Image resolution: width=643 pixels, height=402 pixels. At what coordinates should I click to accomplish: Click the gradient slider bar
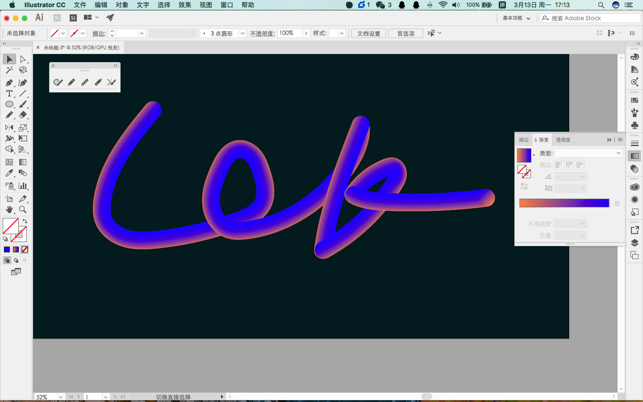tap(564, 203)
